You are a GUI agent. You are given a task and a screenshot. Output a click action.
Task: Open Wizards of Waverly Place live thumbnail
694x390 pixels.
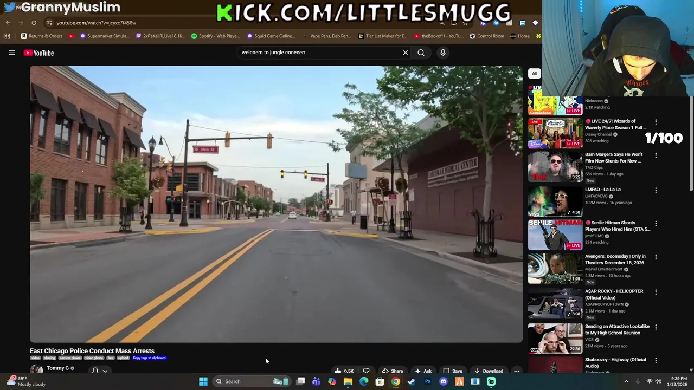[x=555, y=133]
